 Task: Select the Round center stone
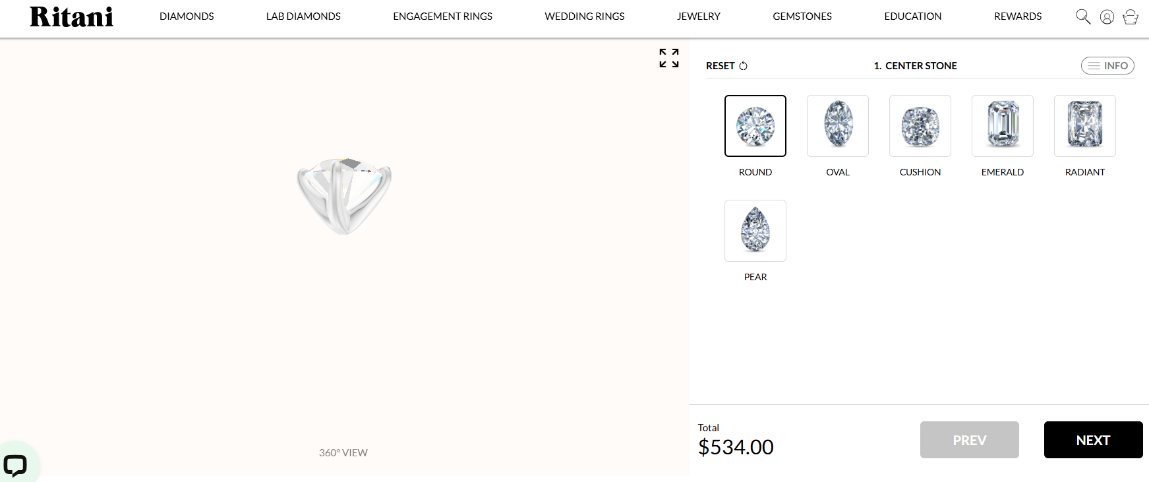pos(755,126)
